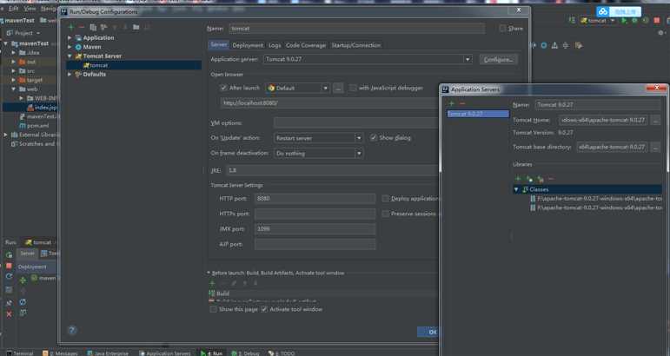Click HTTP port field with 8080

pyautogui.click(x=315, y=199)
